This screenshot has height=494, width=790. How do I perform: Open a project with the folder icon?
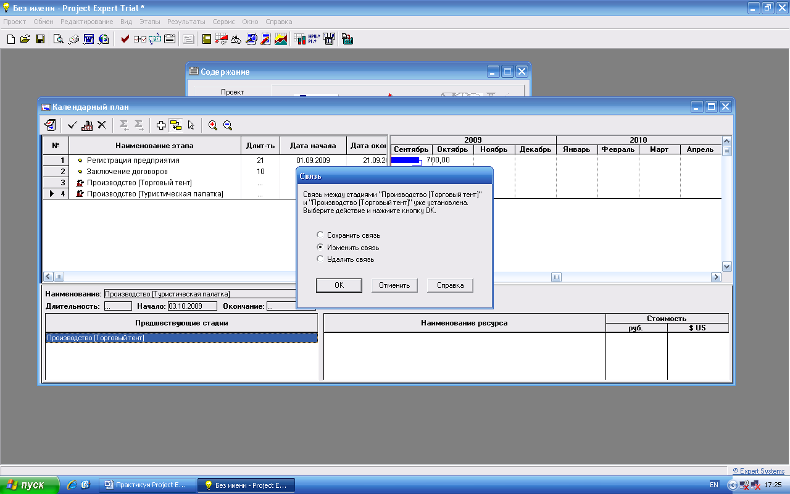(x=25, y=39)
